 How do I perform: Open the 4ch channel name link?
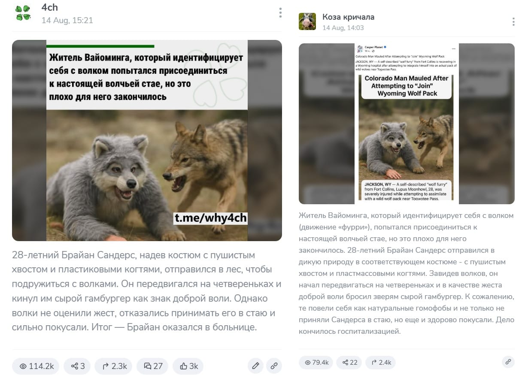click(49, 7)
